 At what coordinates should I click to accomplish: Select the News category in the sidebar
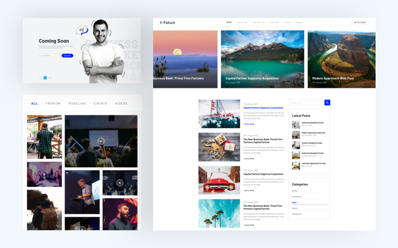click(x=294, y=203)
